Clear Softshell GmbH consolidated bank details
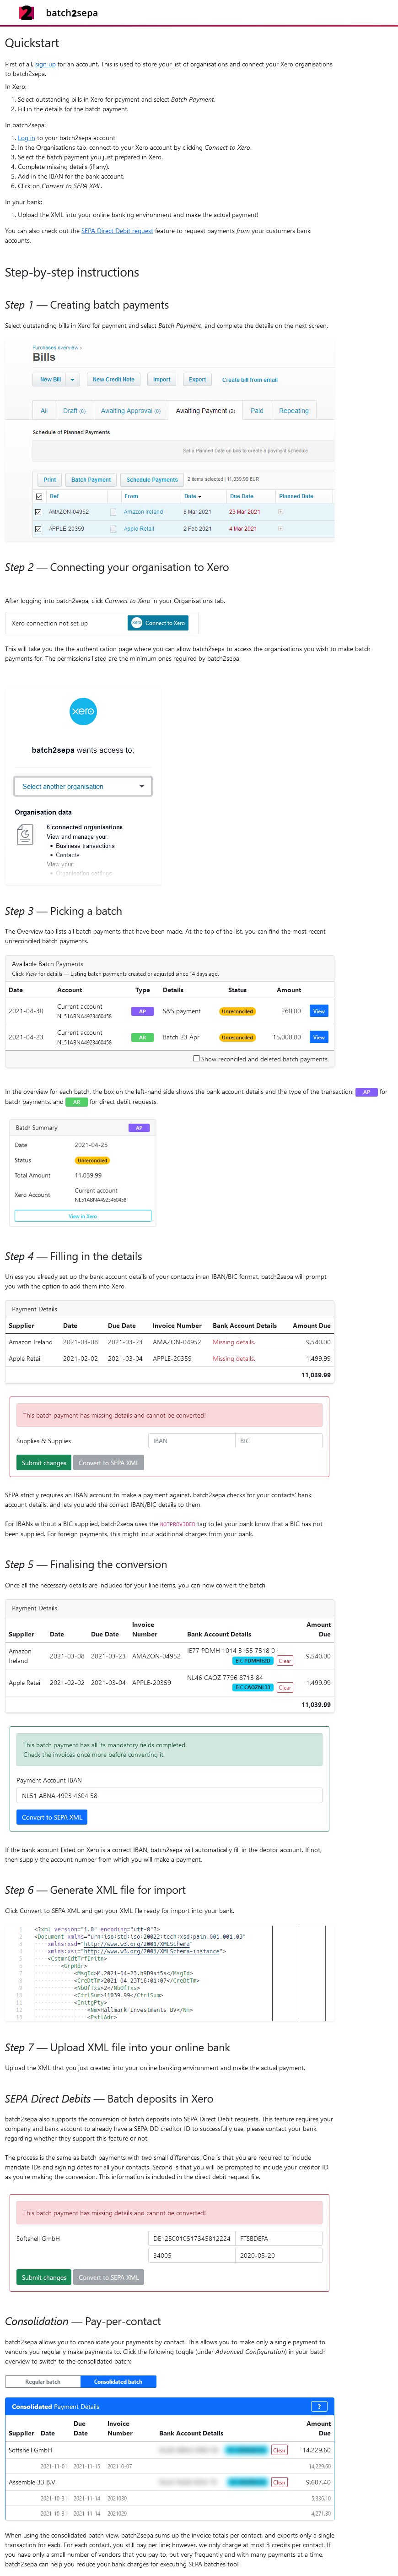The width and height of the screenshot is (398, 2576). point(280,2450)
